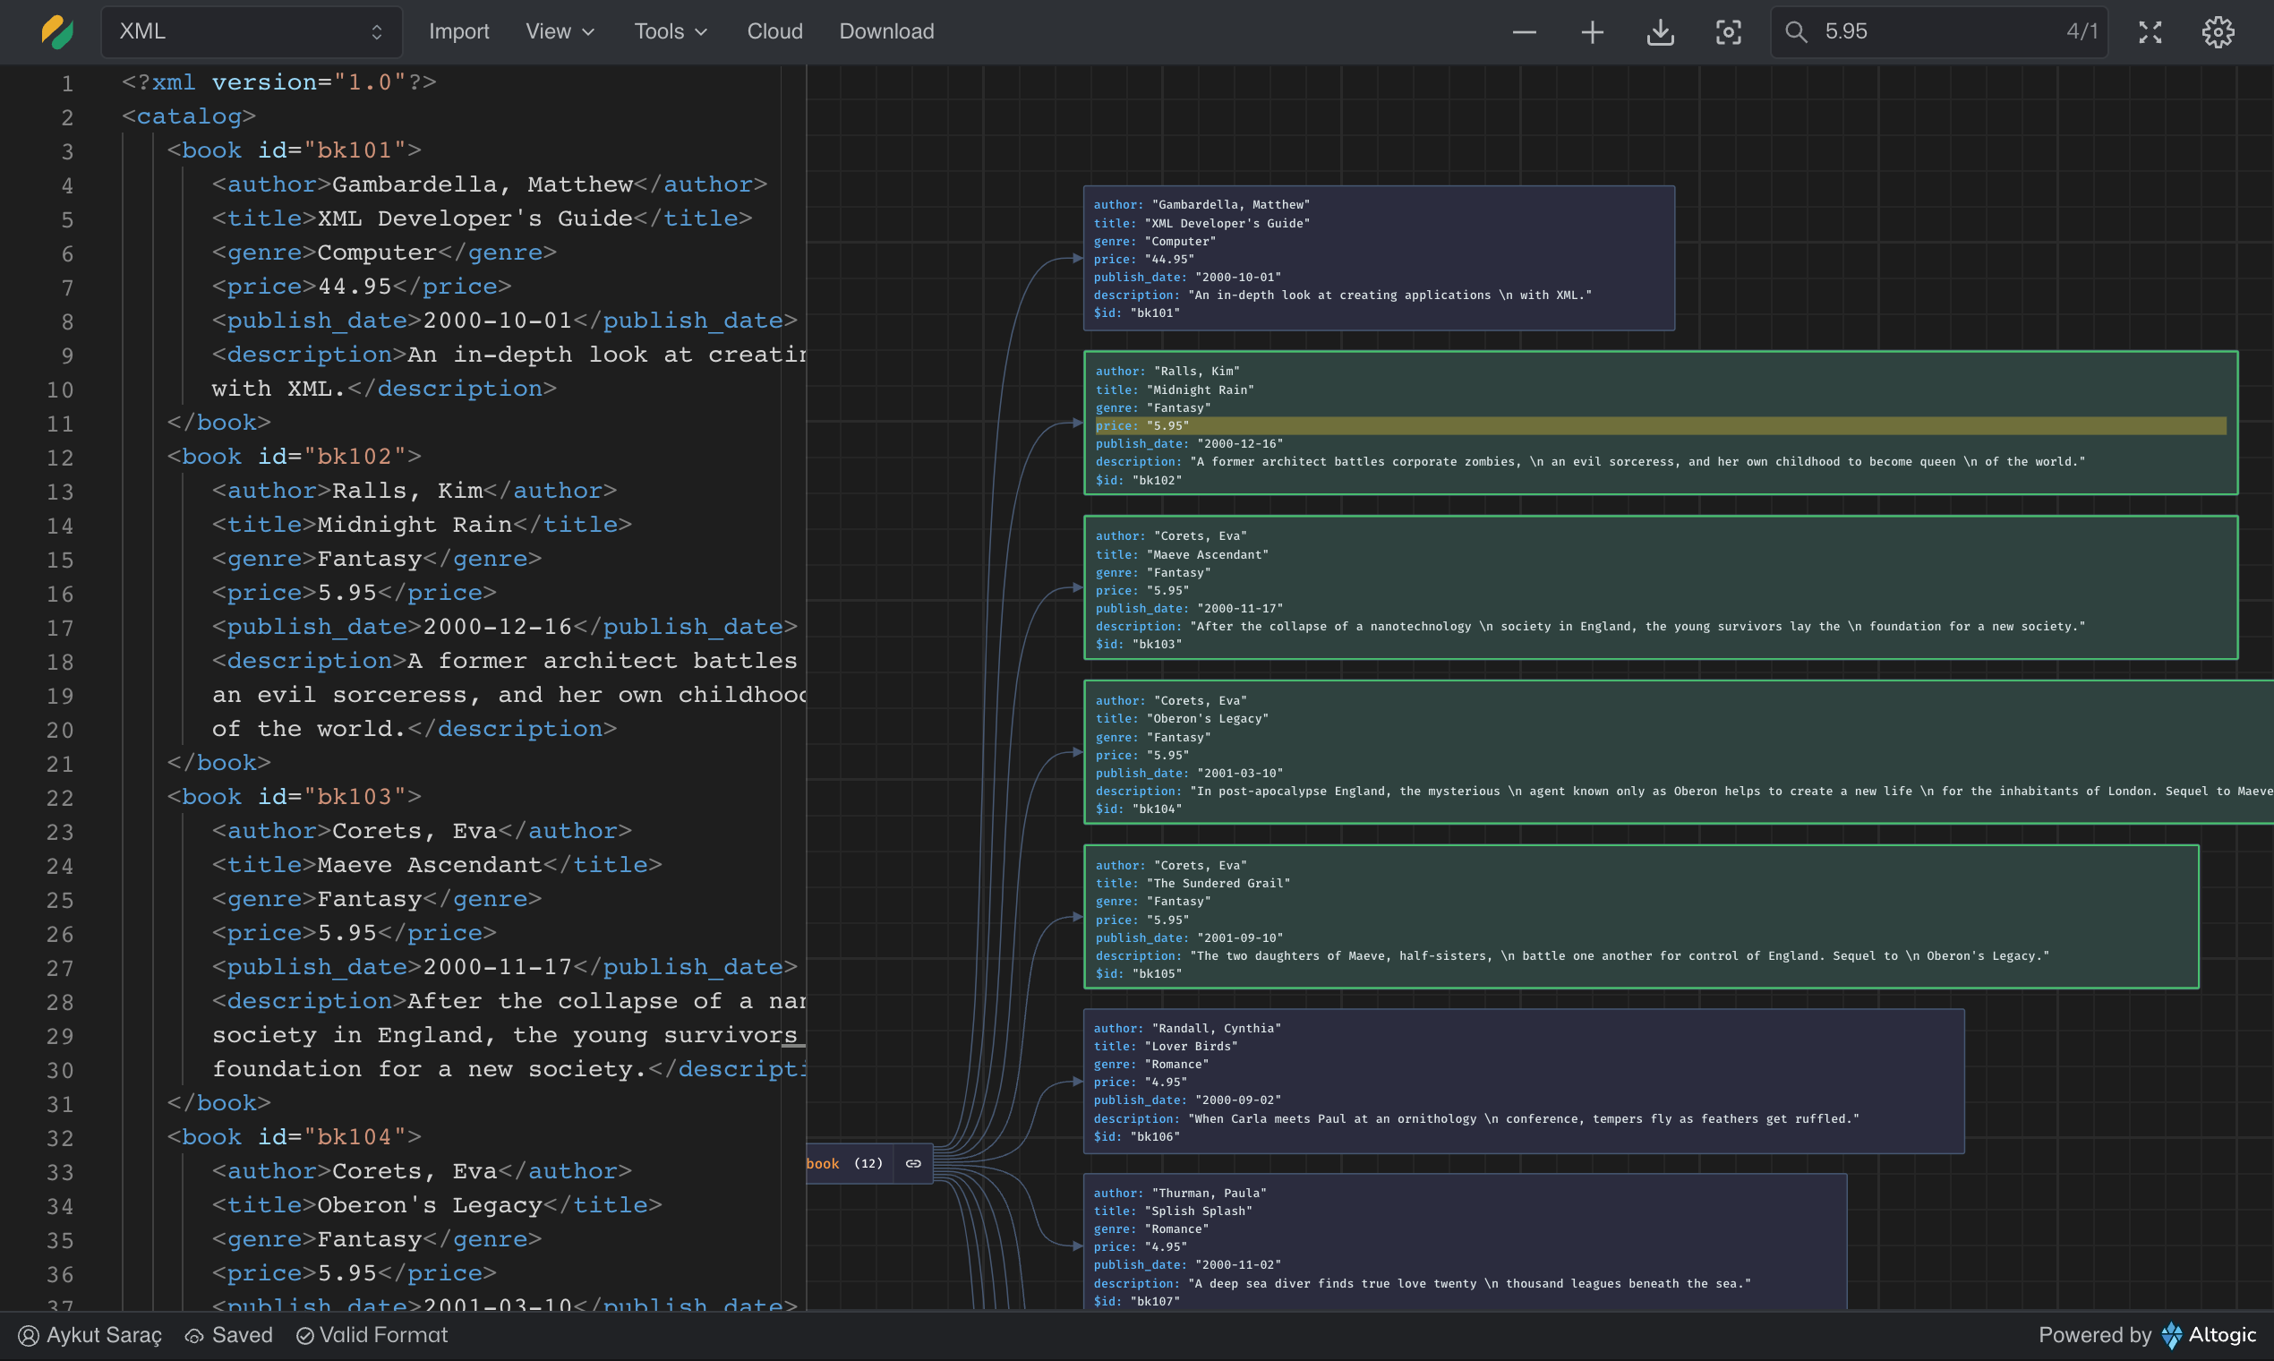
Task: Zoom out with the minus icon
Action: [1524, 33]
